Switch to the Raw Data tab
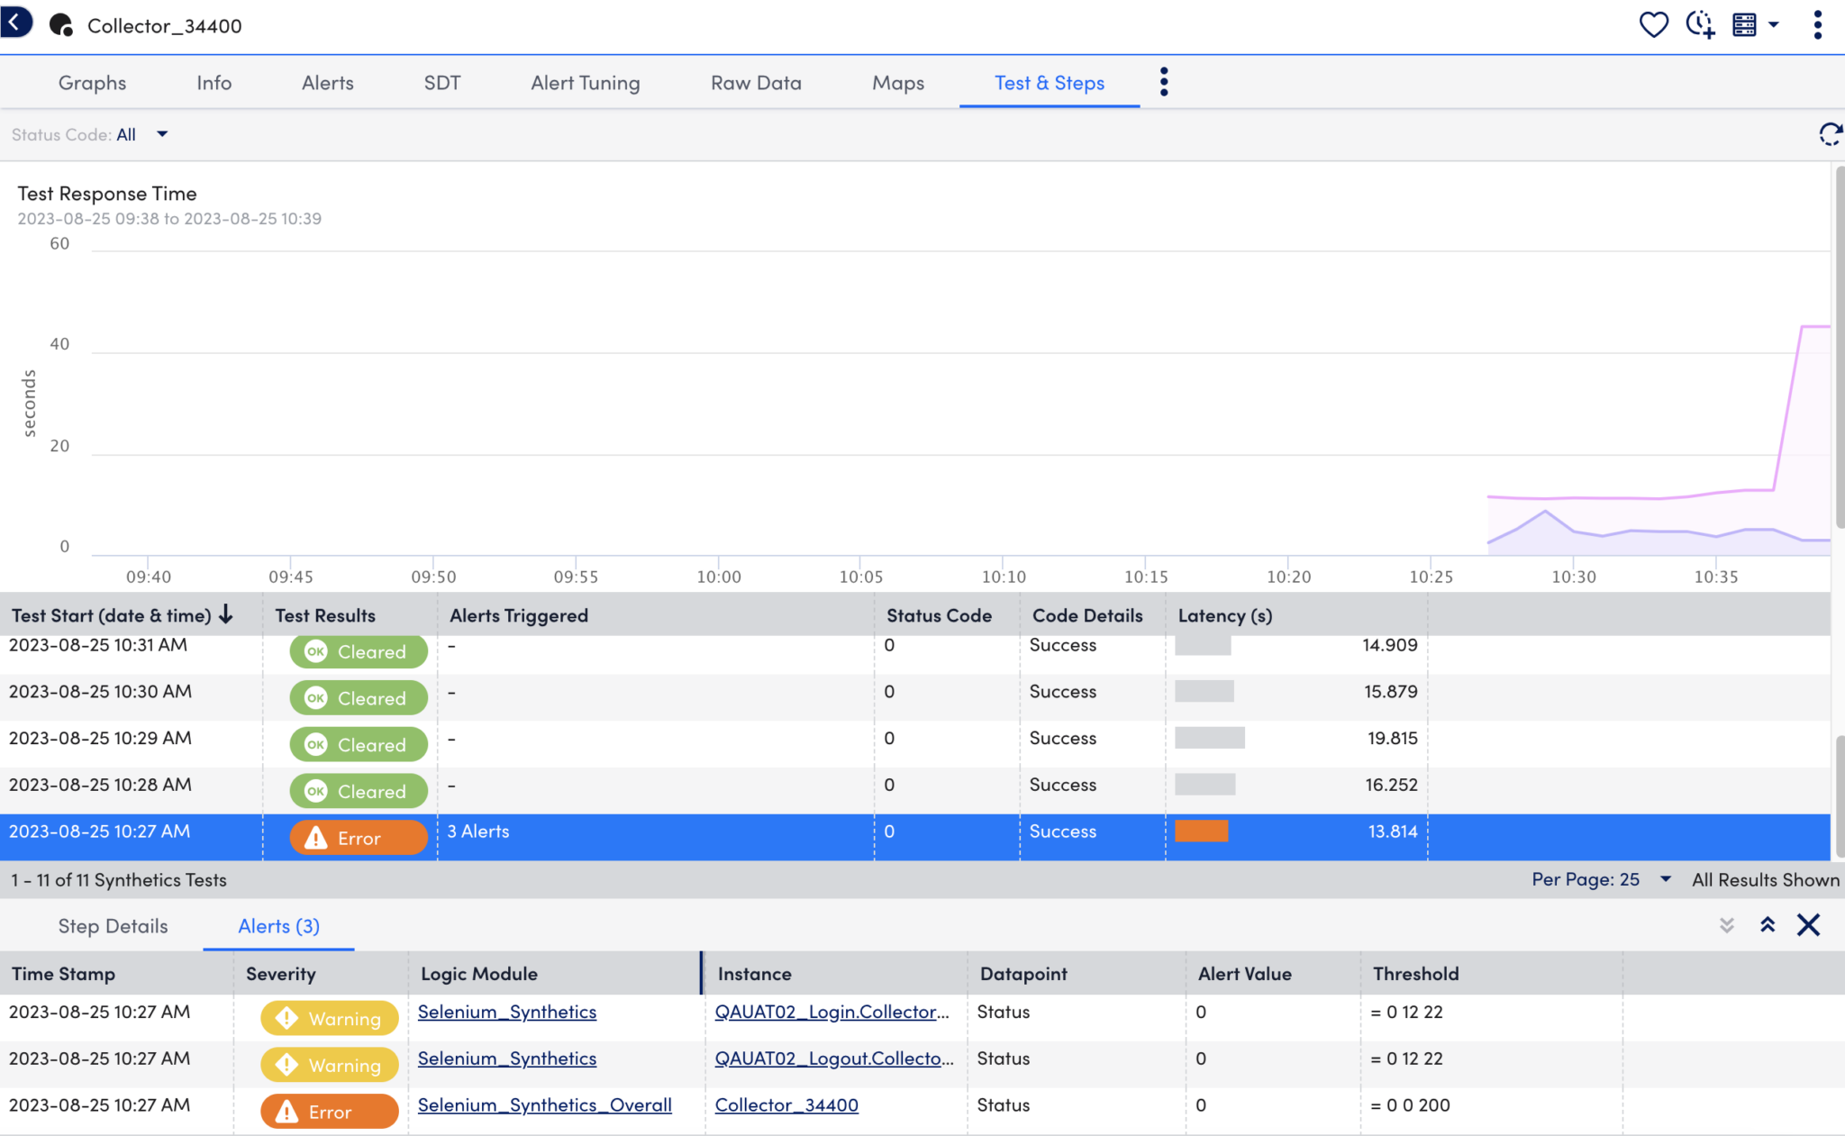This screenshot has height=1136, width=1845. coord(756,83)
